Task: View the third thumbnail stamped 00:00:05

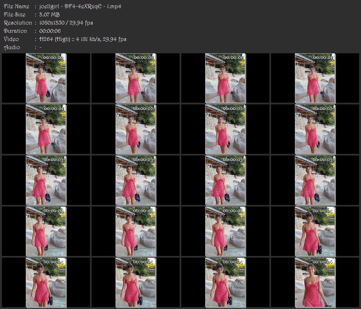Action: click(x=136, y=283)
